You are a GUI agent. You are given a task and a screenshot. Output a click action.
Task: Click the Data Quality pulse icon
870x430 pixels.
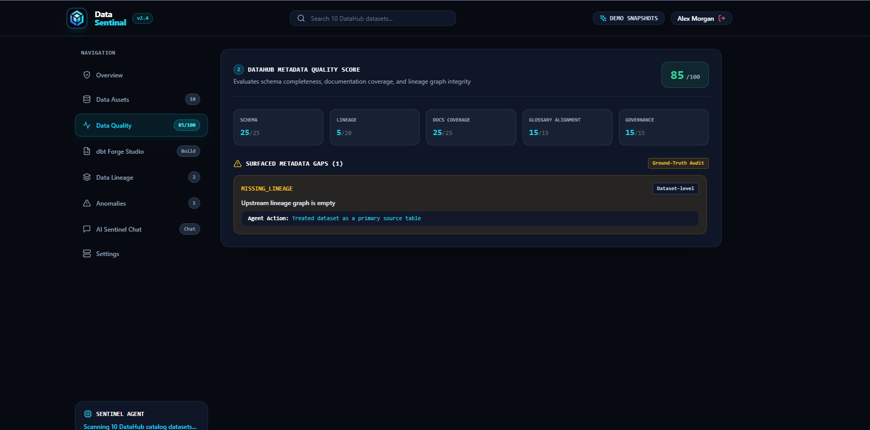87,125
